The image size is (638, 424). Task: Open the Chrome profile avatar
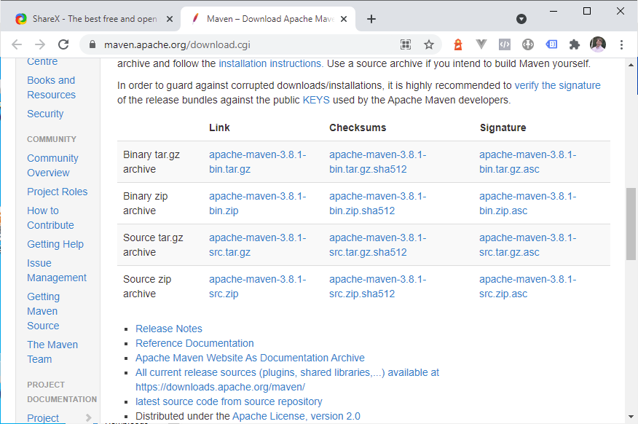pyautogui.click(x=598, y=44)
